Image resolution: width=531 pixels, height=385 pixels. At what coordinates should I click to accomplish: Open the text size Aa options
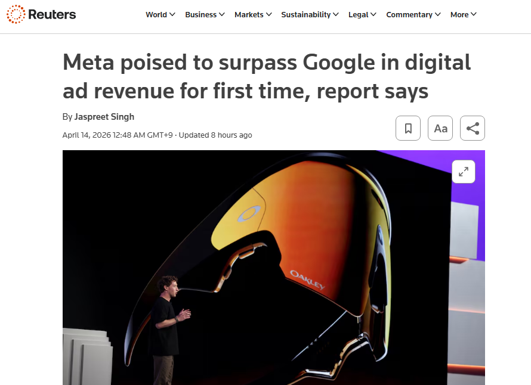(x=440, y=128)
